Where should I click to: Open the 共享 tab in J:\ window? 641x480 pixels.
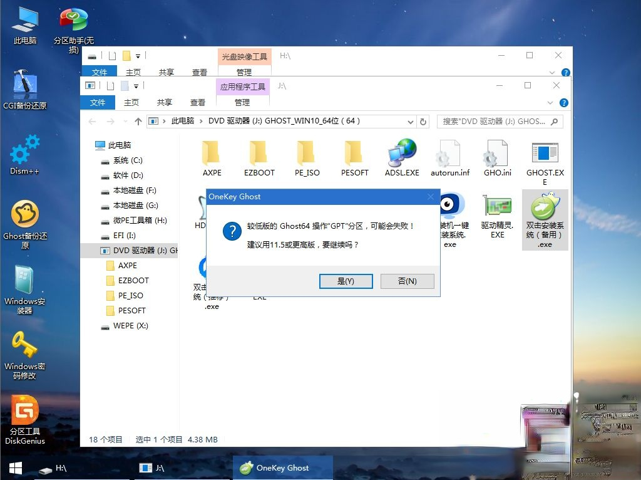[165, 102]
